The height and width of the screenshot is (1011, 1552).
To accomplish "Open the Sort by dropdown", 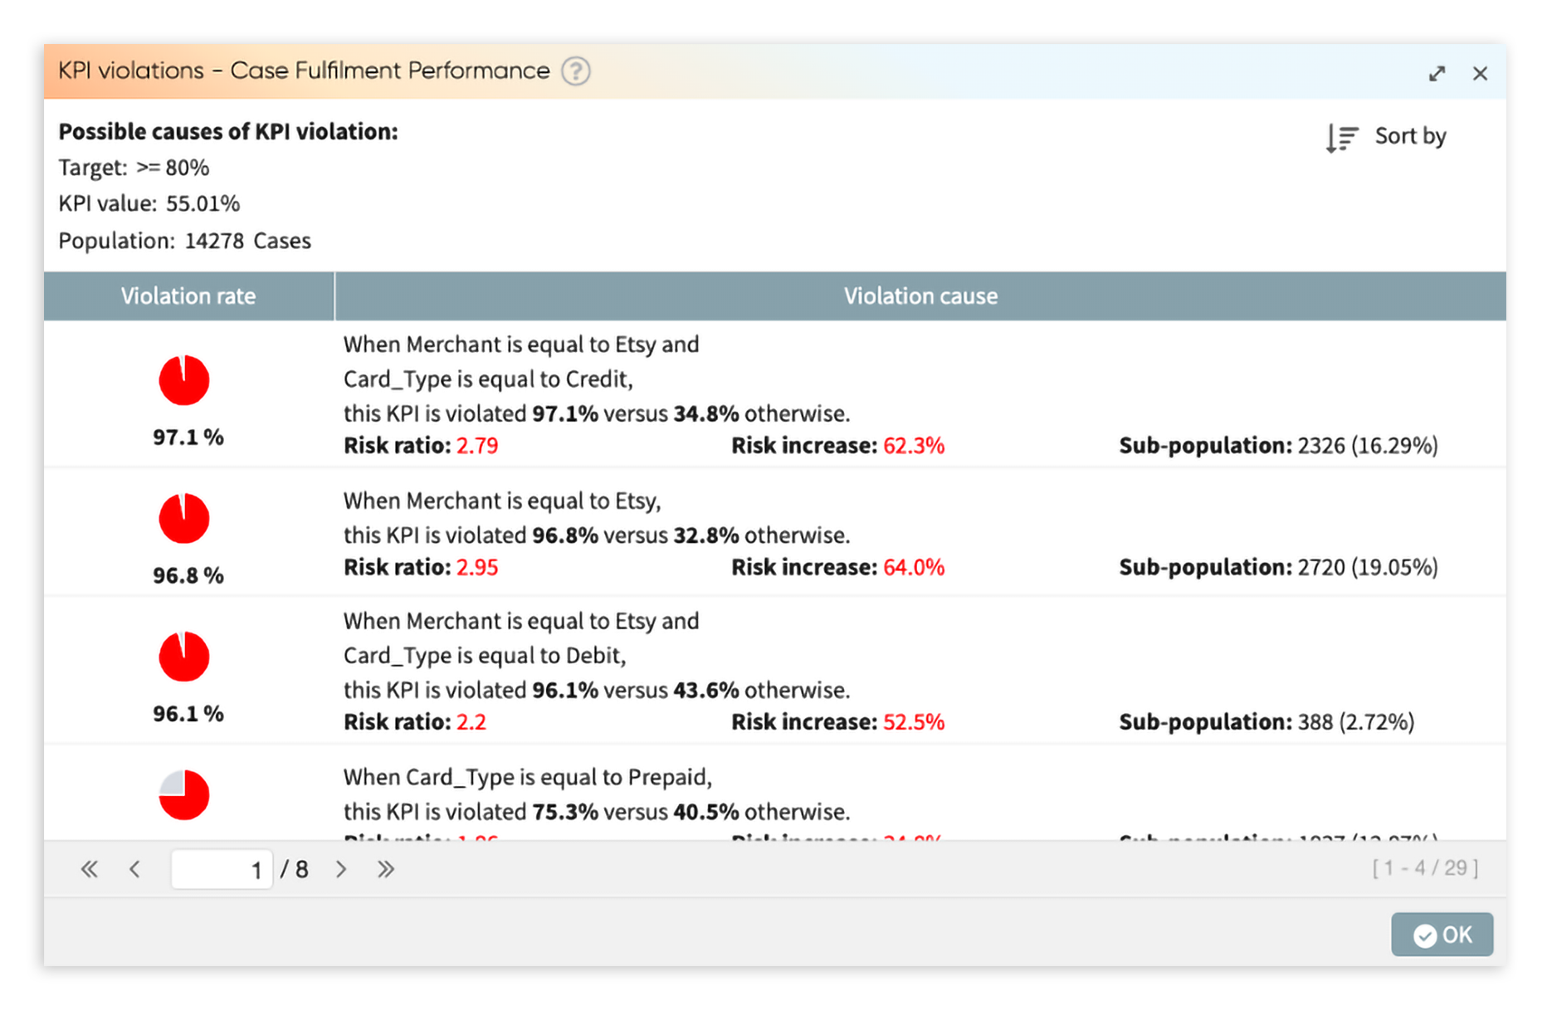I will tap(1409, 137).
